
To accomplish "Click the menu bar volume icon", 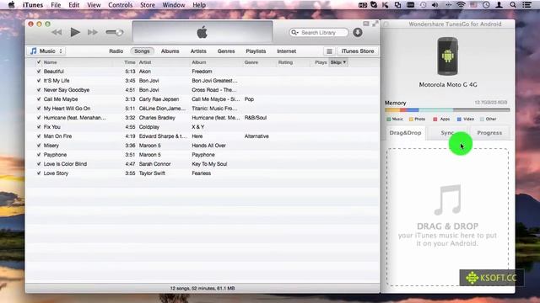I will [x=435, y=5].
